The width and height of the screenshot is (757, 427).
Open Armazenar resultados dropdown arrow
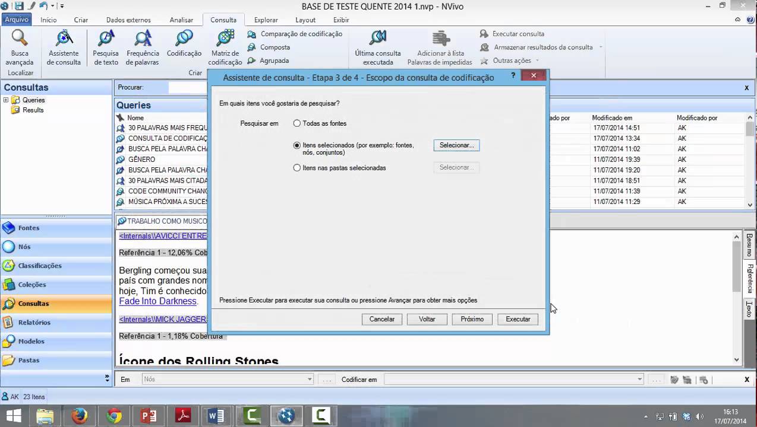pyautogui.click(x=601, y=47)
